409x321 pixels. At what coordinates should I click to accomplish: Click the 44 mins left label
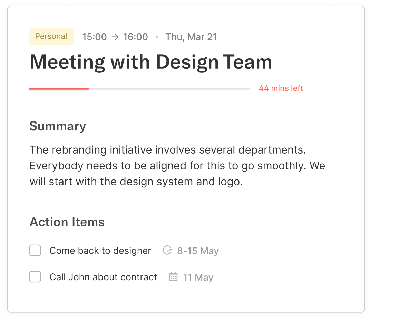click(281, 88)
